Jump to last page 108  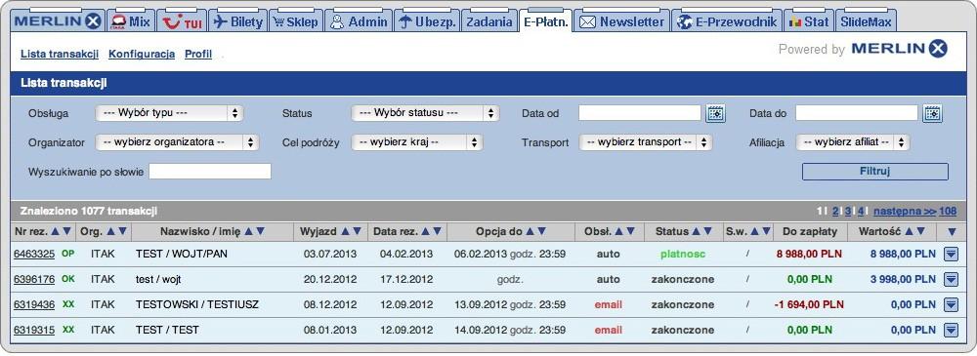click(x=948, y=211)
